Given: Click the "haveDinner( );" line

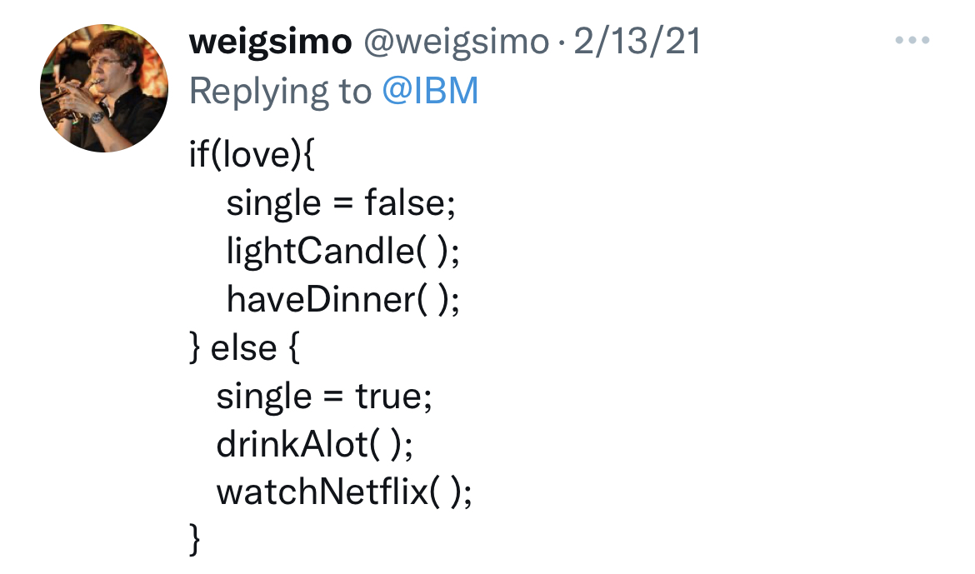Looking at the screenshot, I should pos(342,299).
